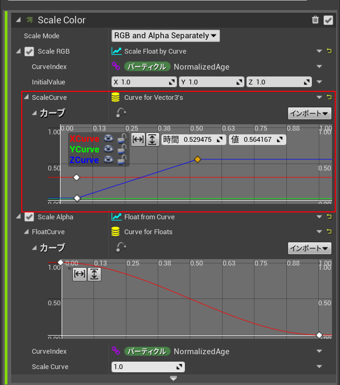The height and width of the screenshot is (385, 340).
Task: Reset FloatCurve to default
Action: (x=329, y=232)
